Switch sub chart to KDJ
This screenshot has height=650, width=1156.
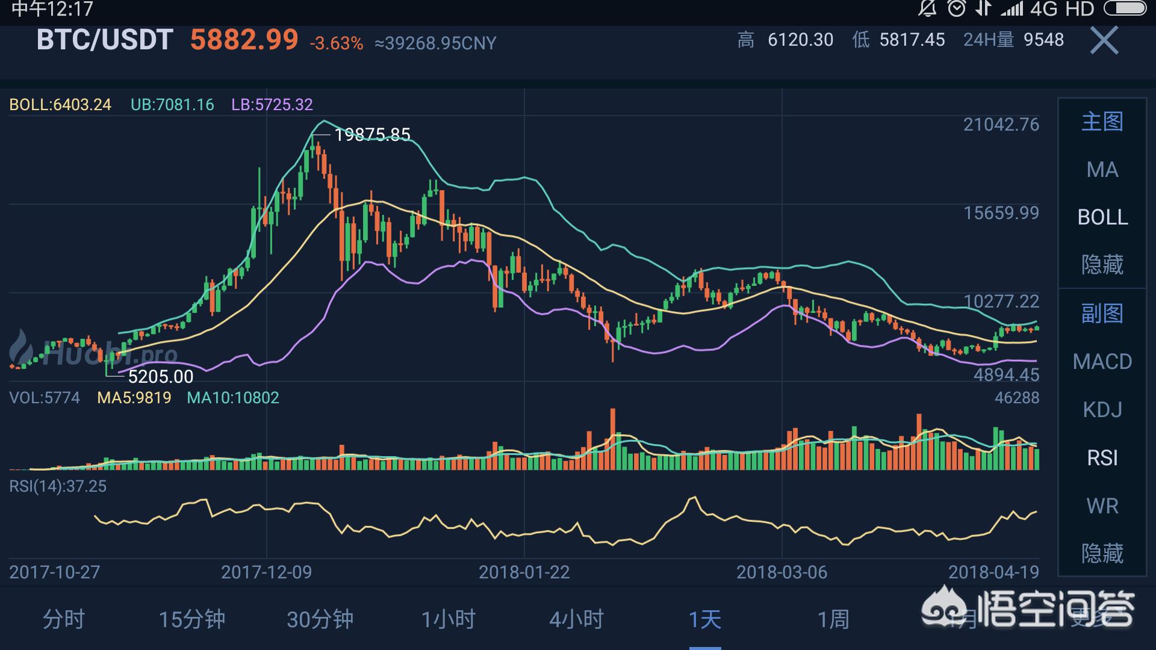coord(1102,410)
